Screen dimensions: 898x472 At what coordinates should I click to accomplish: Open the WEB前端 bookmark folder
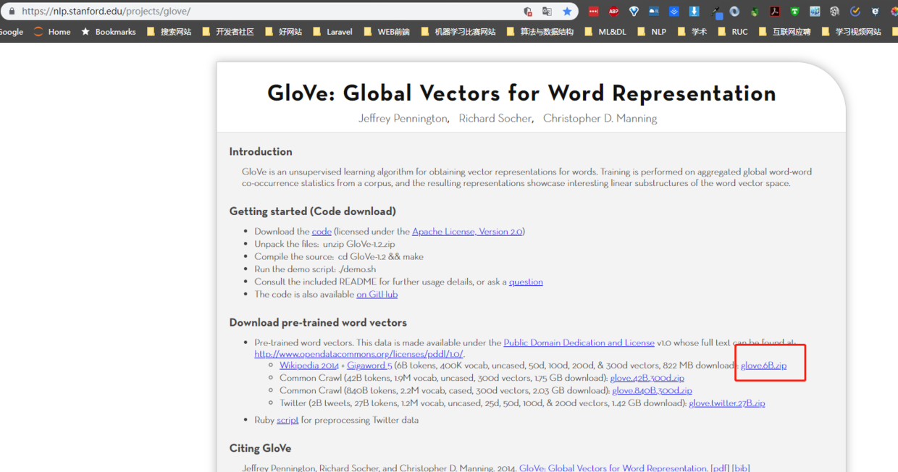point(387,32)
